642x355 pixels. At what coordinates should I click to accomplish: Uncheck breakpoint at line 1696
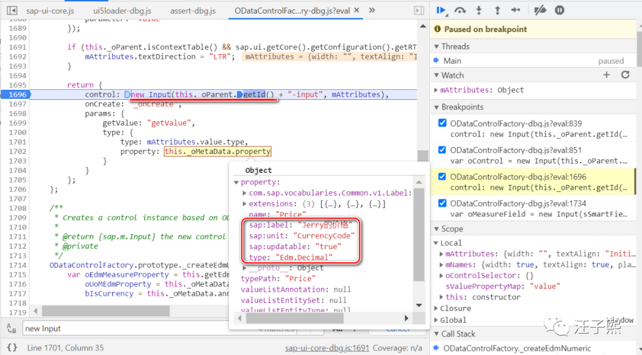(x=442, y=177)
